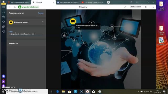Open the blue L app on the taskbar
168x94 pixels.
click(x=75, y=92)
